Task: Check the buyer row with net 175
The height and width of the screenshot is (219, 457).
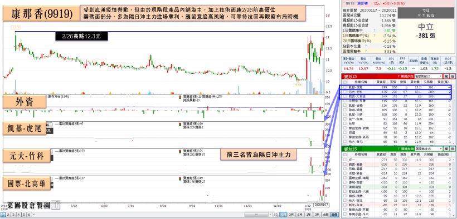Action: tap(345, 92)
